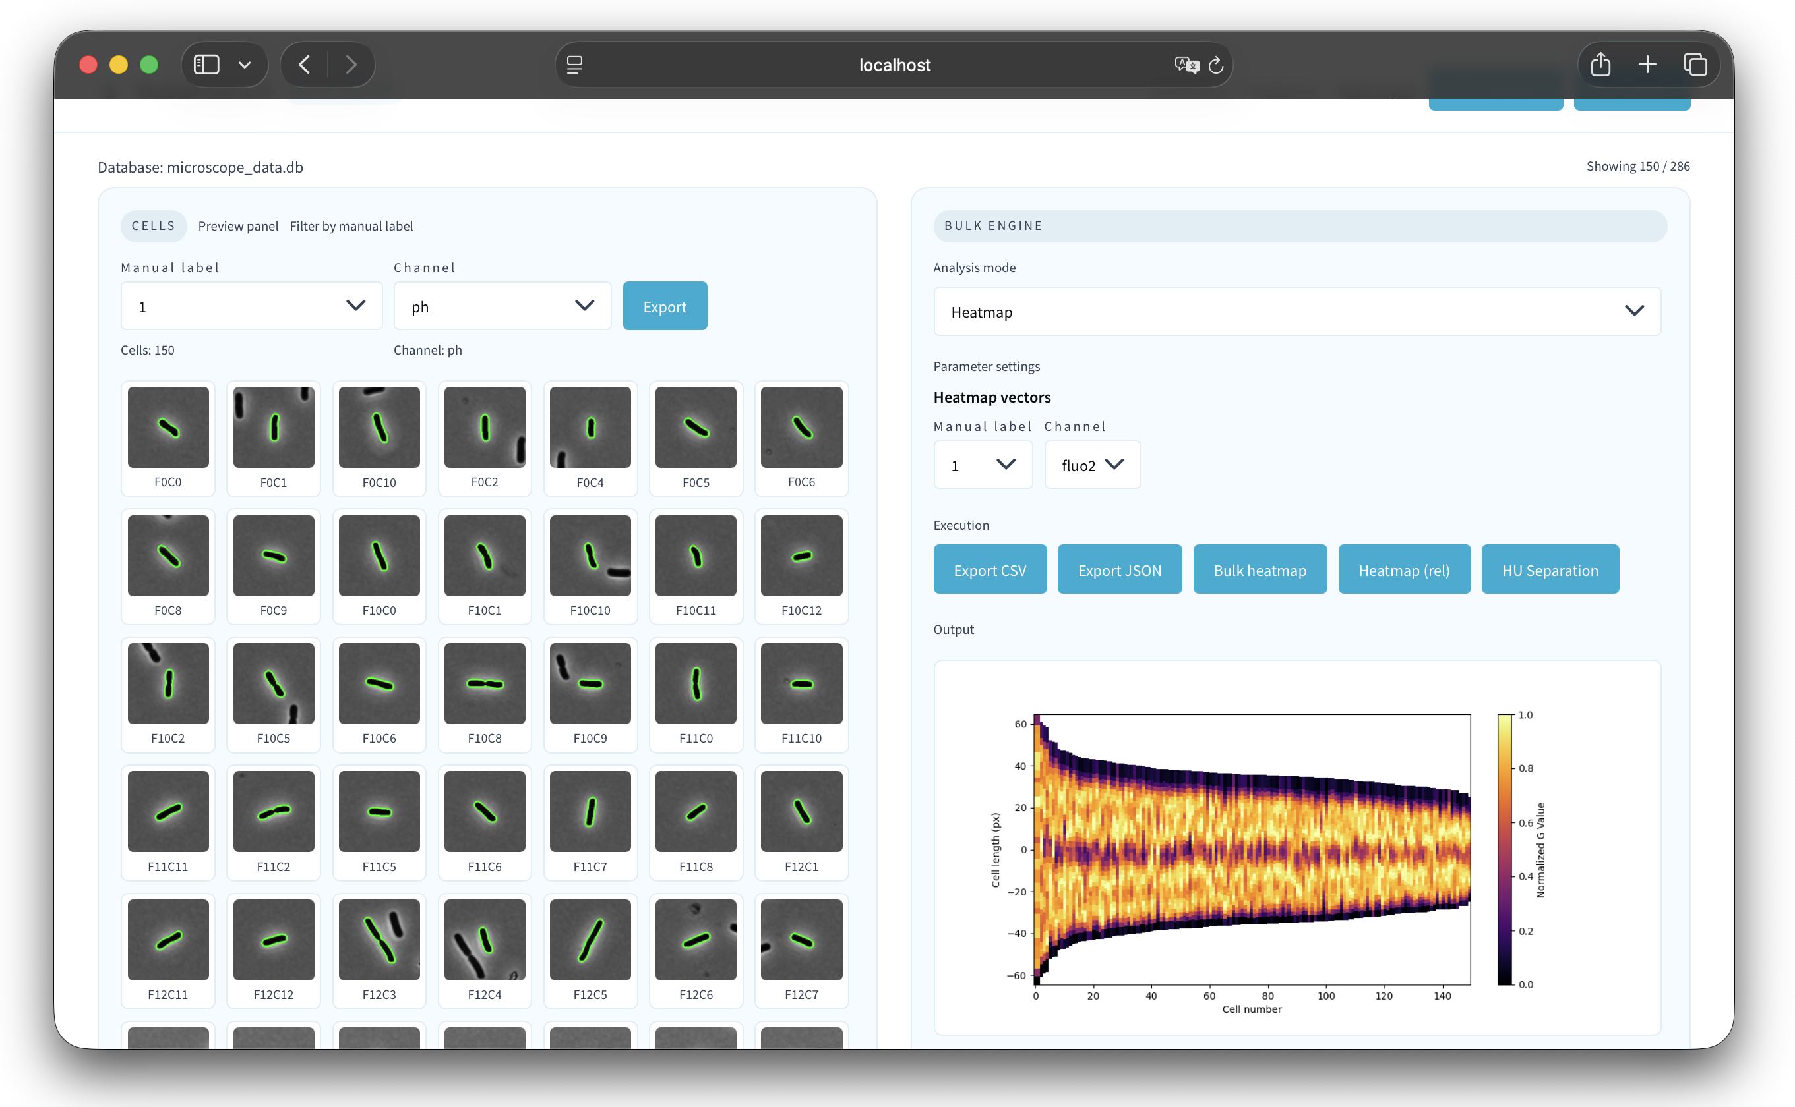The width and height of the screenshot is (1795, 1107).
Task: Select cell thumbnail F12C7
Action: (801, 951)
